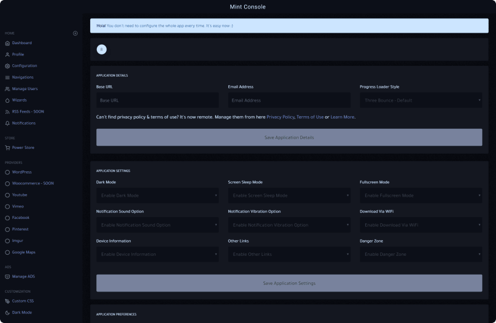Image resolution: width=496 pixels, height=323 pixels.
Task: Click the Navigations list icon
Action: click(7, 77)
